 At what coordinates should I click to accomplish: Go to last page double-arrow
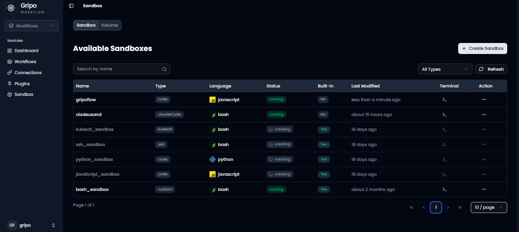460,208
